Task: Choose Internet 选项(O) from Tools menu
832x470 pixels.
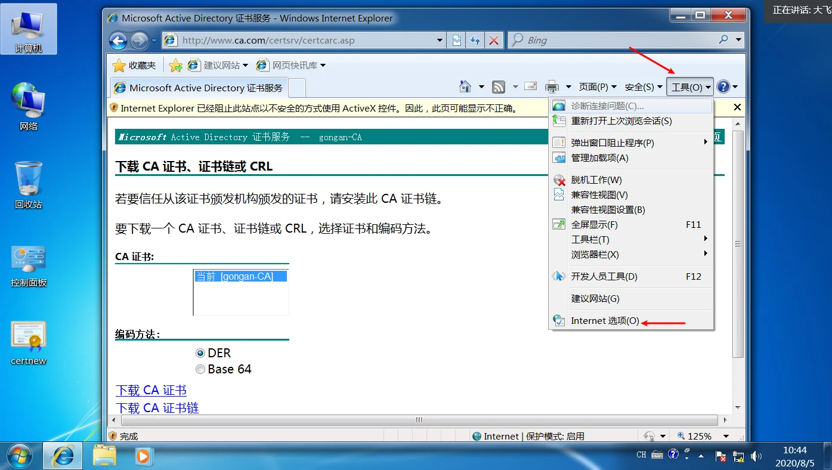Action: pyautogui.click(x=631, y=321)
